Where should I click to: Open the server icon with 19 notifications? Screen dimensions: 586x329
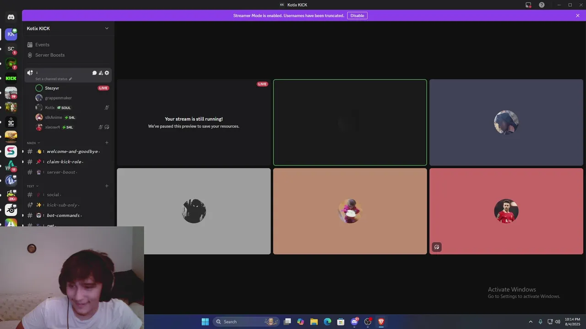click(11, 93)
